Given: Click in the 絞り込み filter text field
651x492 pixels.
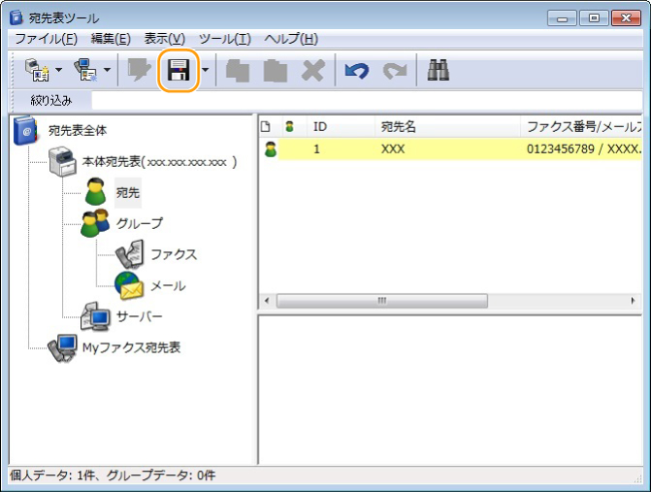Looking at the screenshot, I should 369,100.
